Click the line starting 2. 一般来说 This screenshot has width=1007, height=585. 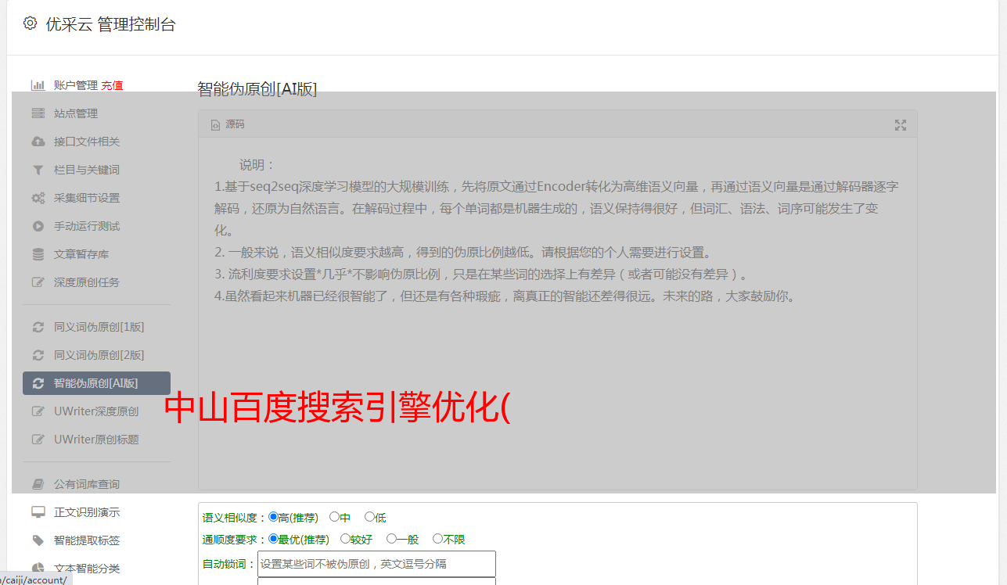[x=463, y=253]
